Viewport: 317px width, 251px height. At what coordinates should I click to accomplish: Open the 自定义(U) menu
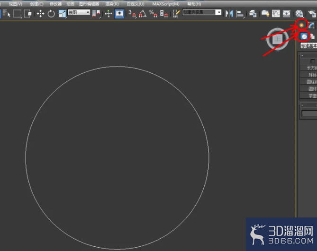136,4
